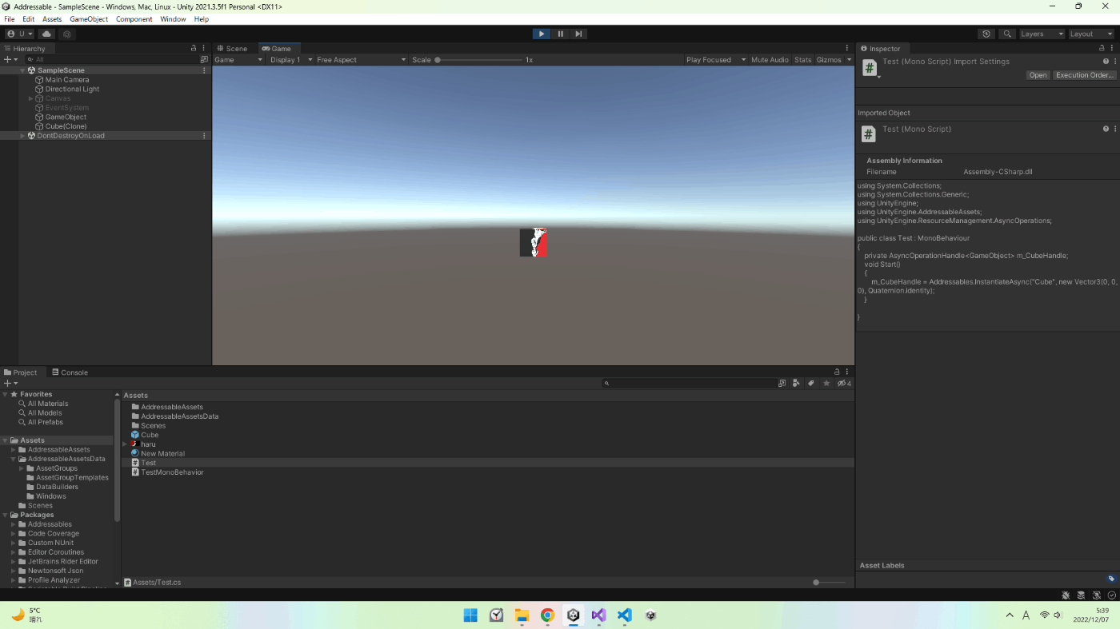Image resolution: width=1120 pixels, height=629 pixels.
Task: Lock the Inspector panel
Action: pos(1102,49)
